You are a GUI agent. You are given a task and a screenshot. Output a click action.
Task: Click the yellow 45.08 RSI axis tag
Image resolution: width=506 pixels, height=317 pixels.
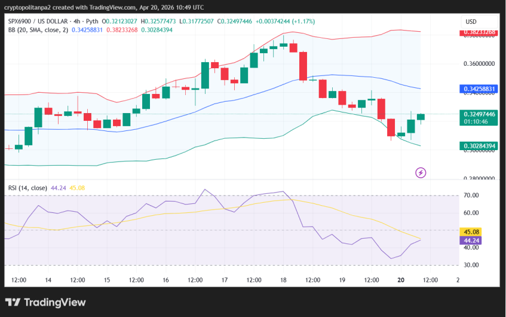[x=471, y=232]
